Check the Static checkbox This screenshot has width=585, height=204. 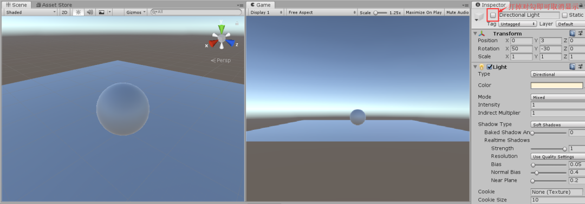coord(564,15)
